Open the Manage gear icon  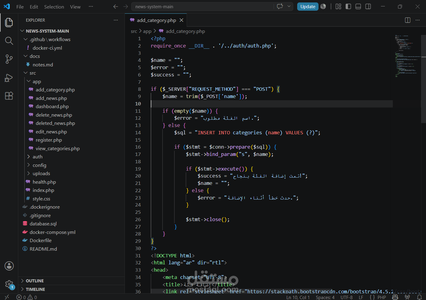pos(9,284)
